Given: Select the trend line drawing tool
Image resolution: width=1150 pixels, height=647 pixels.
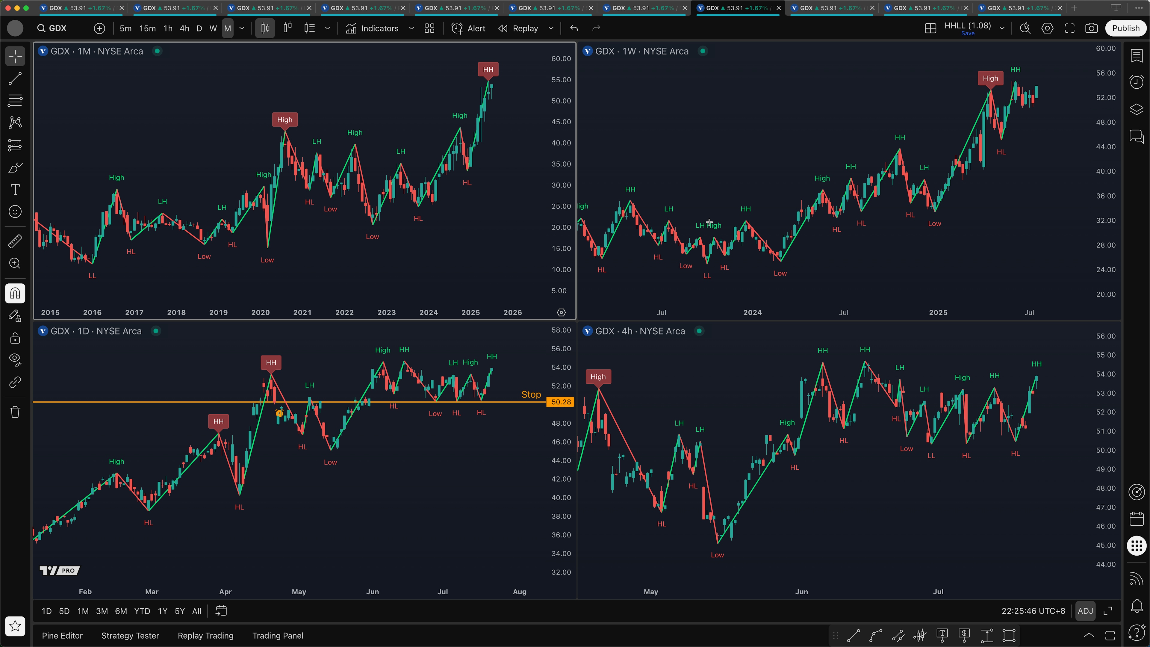Looking at the screenshot, I should [x=15, y=78].
